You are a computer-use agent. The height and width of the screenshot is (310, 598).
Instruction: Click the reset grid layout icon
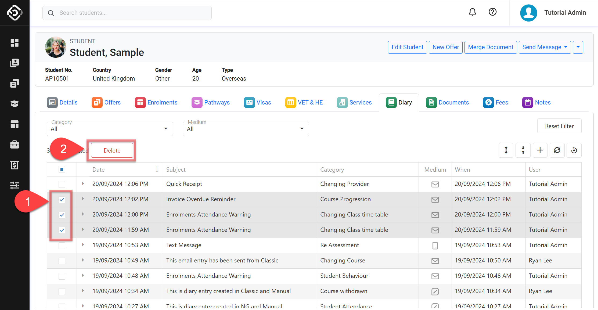[574, 150]
